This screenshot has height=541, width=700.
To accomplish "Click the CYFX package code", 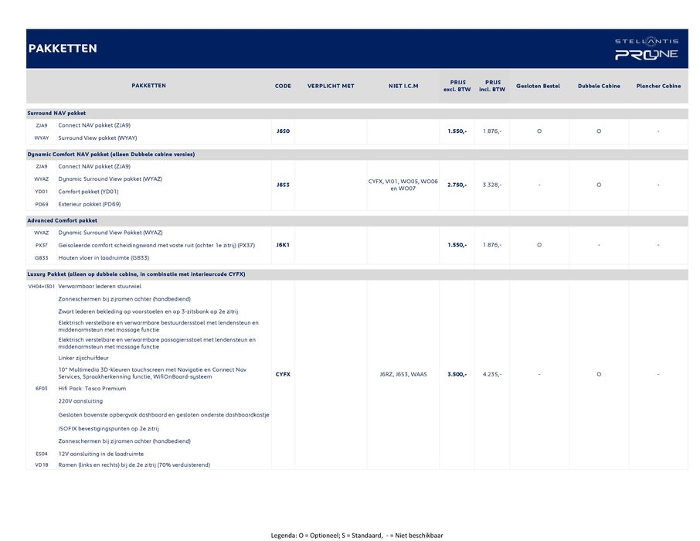I will (x=283, y=374).
